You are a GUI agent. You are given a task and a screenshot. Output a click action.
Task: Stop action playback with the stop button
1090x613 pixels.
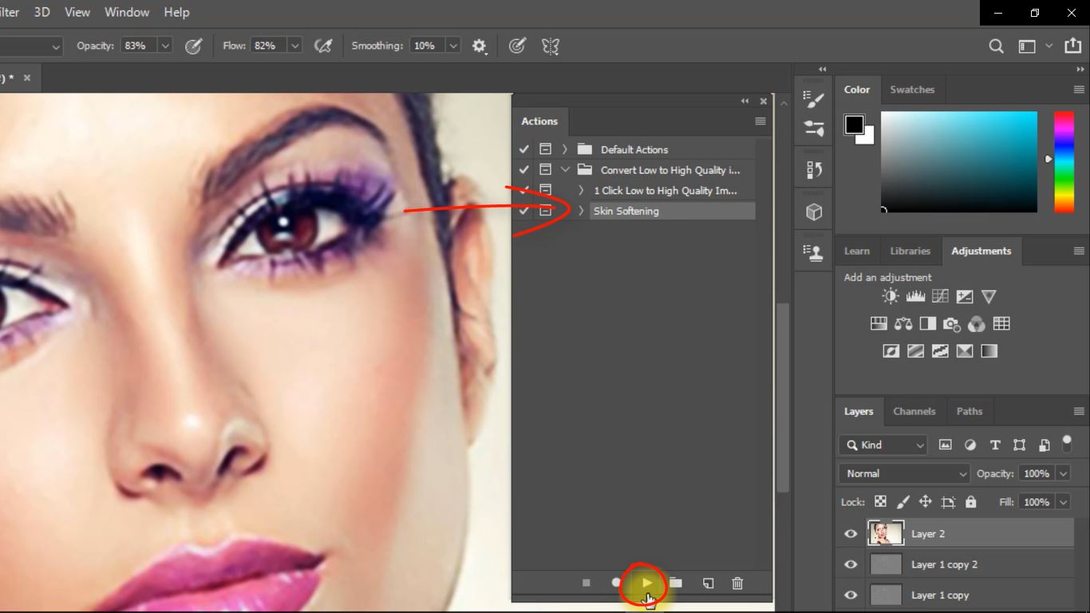[586, 583]
